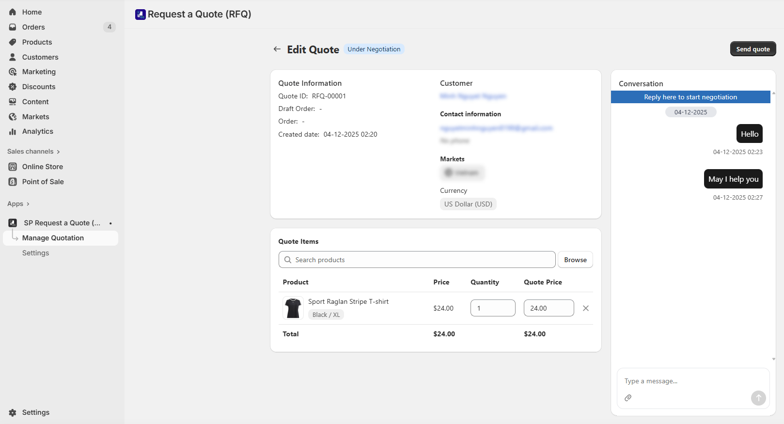Click the T-shirt product thumbnail
This screenshot has width=784, height=424.
(x=293, y=308)
